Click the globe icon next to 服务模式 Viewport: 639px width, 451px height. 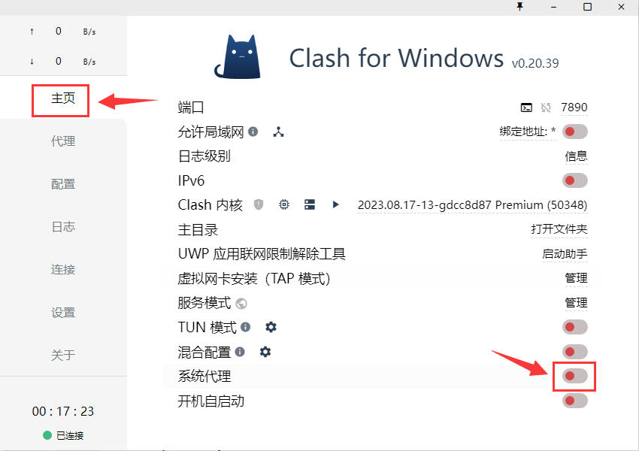[x=241, y=304]
